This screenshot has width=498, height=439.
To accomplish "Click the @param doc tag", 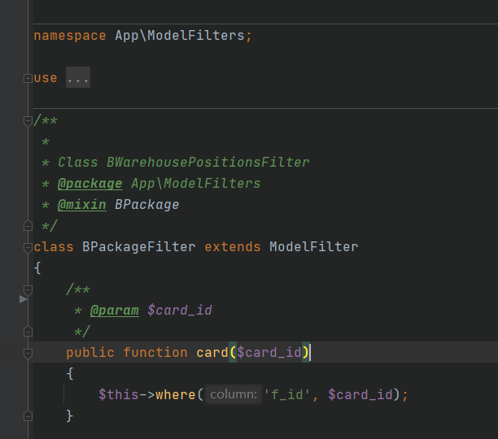I will (115, 311).
